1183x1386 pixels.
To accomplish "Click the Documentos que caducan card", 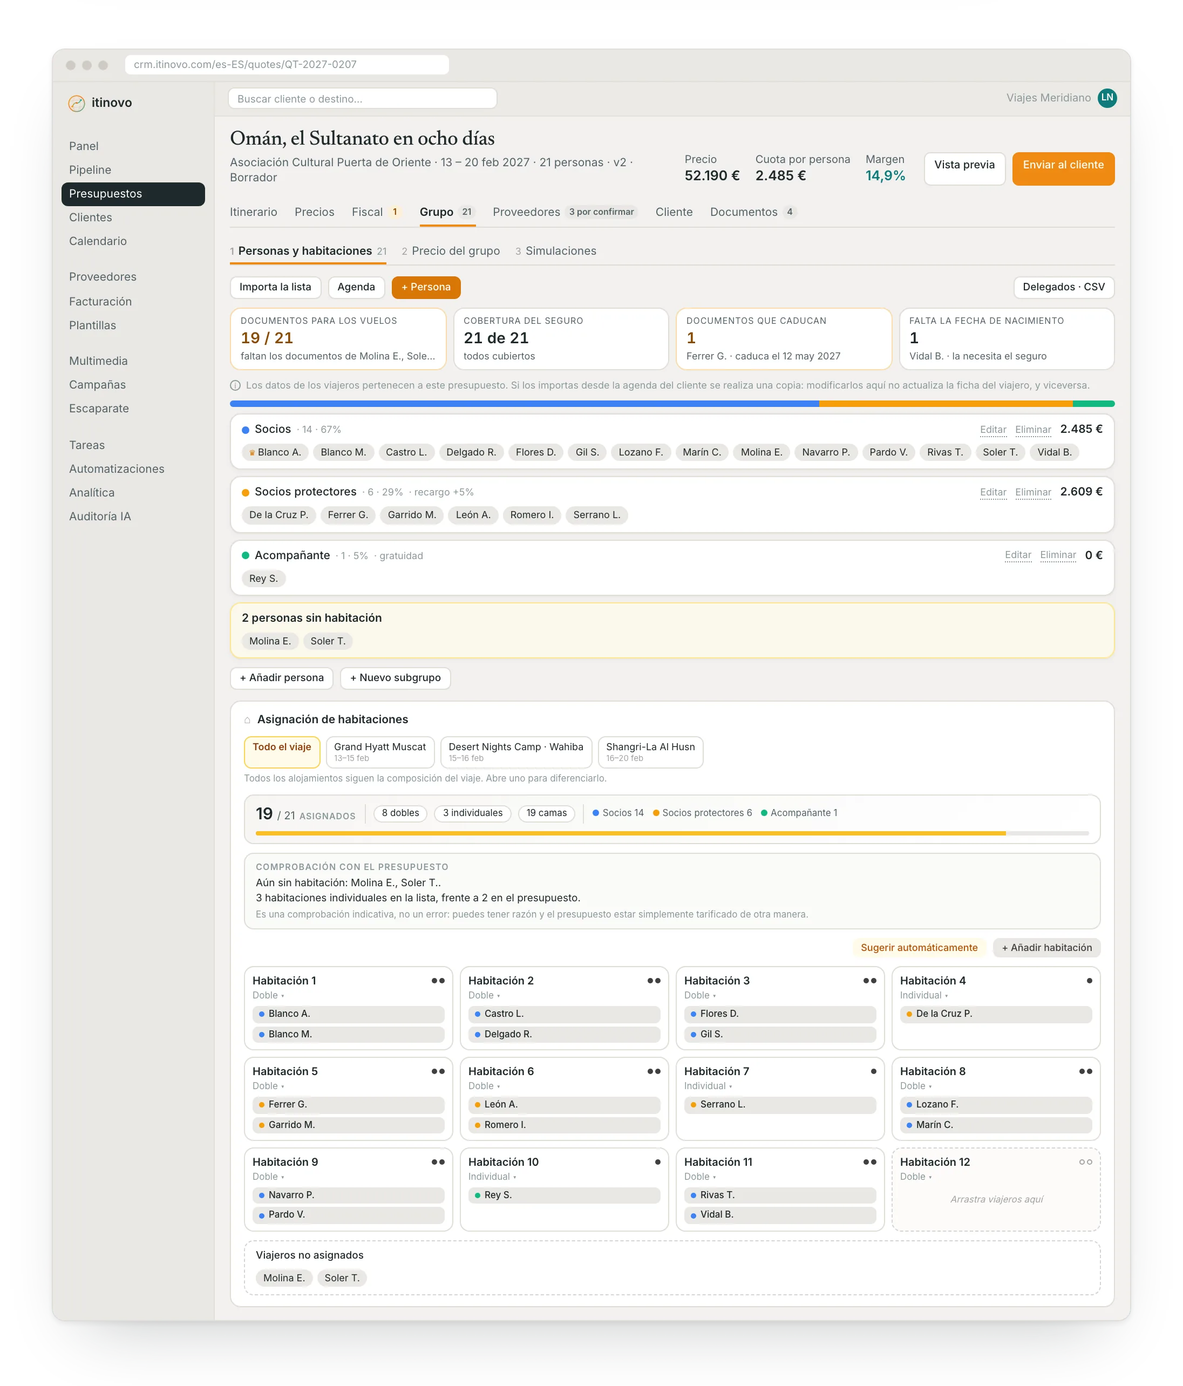I will point(783,338).
